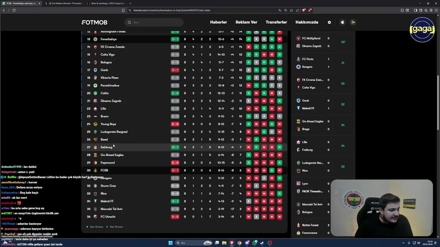Image resolution: width=440 pixels, height=247 pixels.
Task: Click the Fenerbahçe club crest in table
Action: pyautogui.click(x=95, y=39)
